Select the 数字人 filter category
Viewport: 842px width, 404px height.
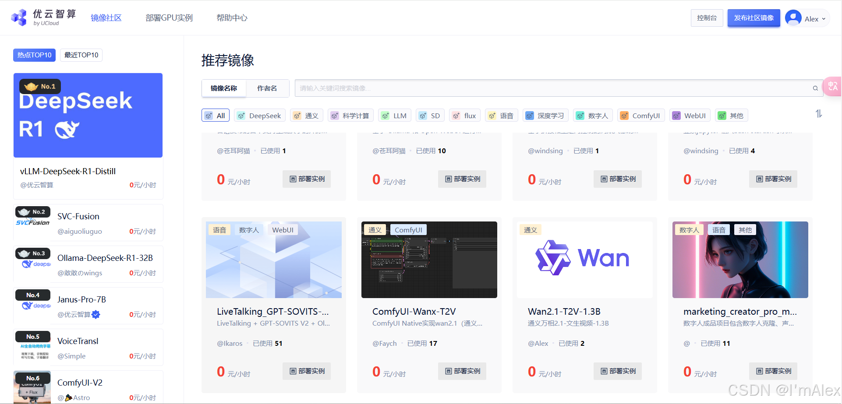tap(593, 115)
